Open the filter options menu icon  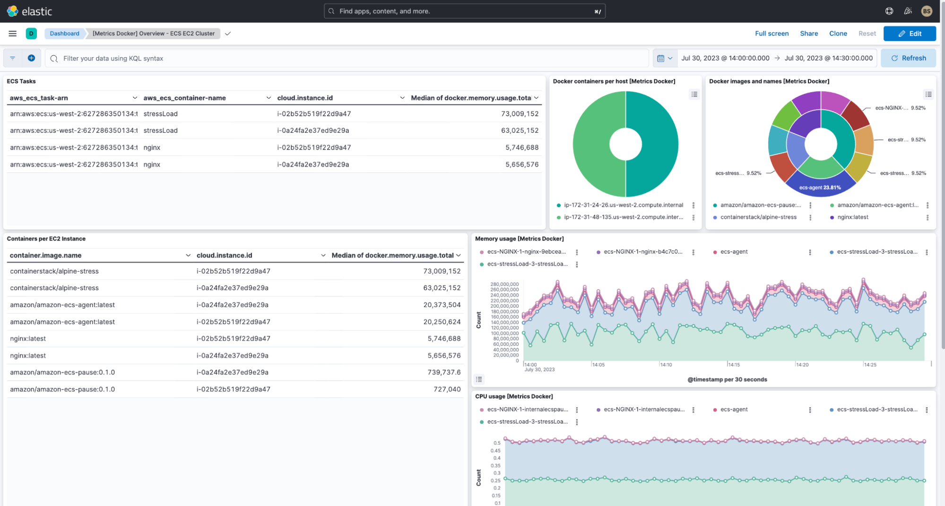point(13,58)
